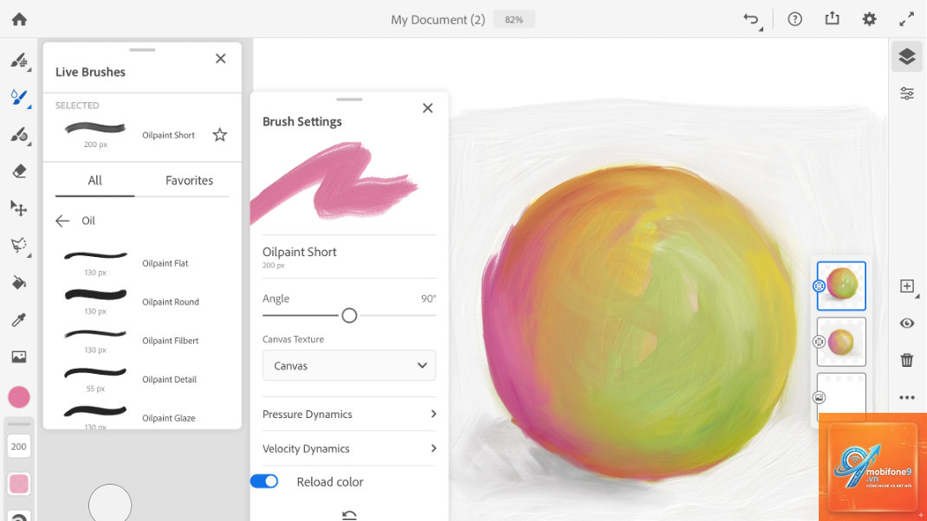927x521 pixels.
Task: Click the Live Brushes panel grab handle
Action: point(142,49)
